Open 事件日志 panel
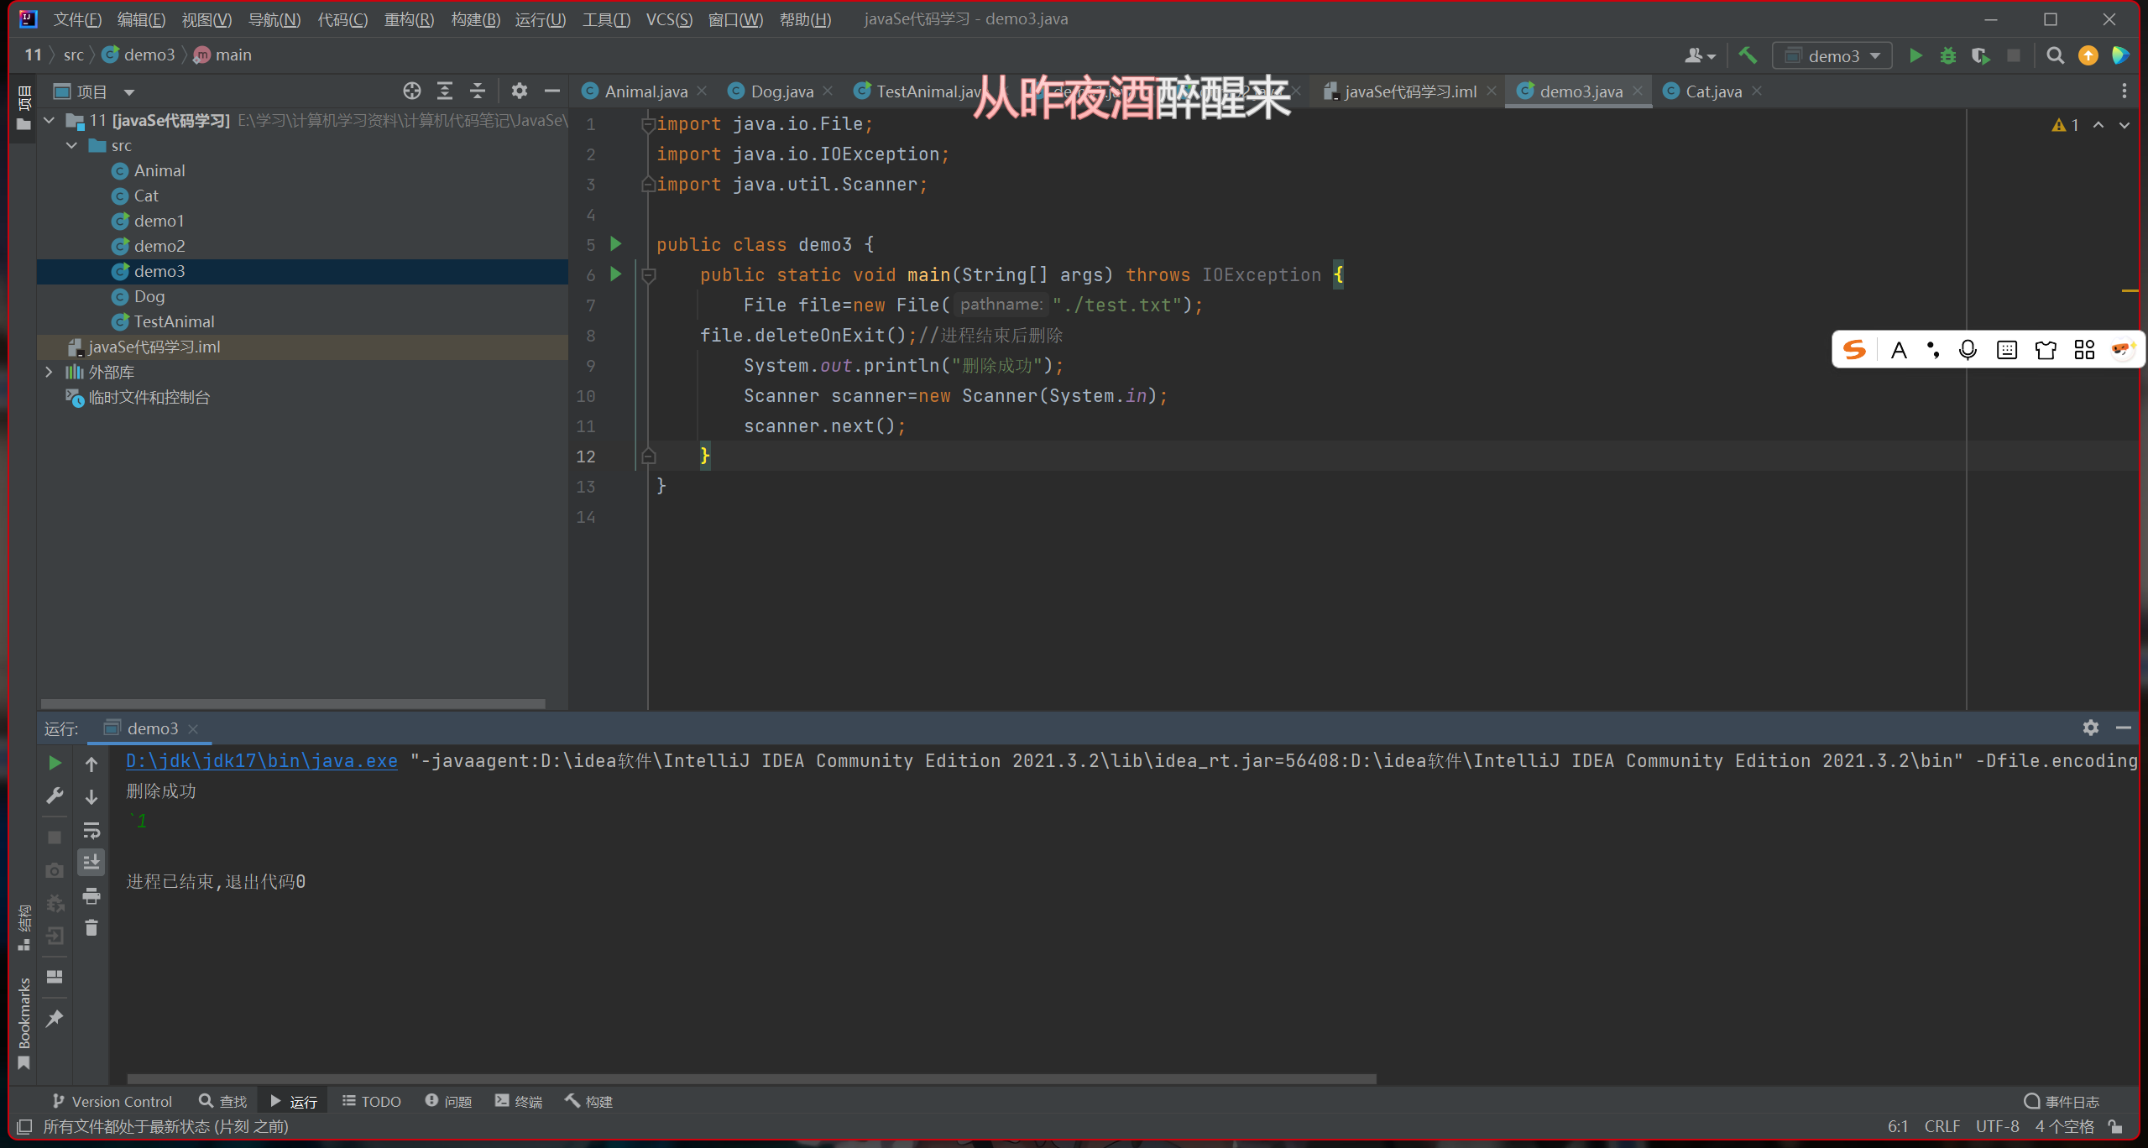This screenshot has height=1148, width=2148. click(x=2062, y=1102)
